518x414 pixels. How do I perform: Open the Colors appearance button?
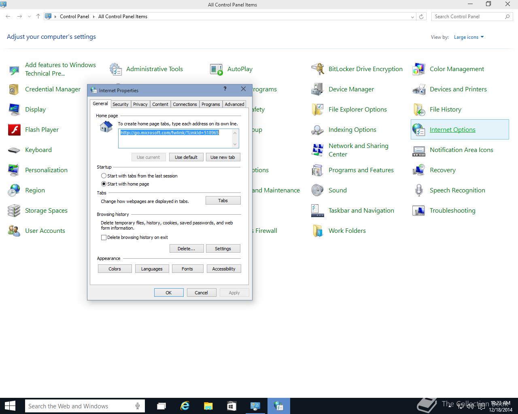[115, 269]
